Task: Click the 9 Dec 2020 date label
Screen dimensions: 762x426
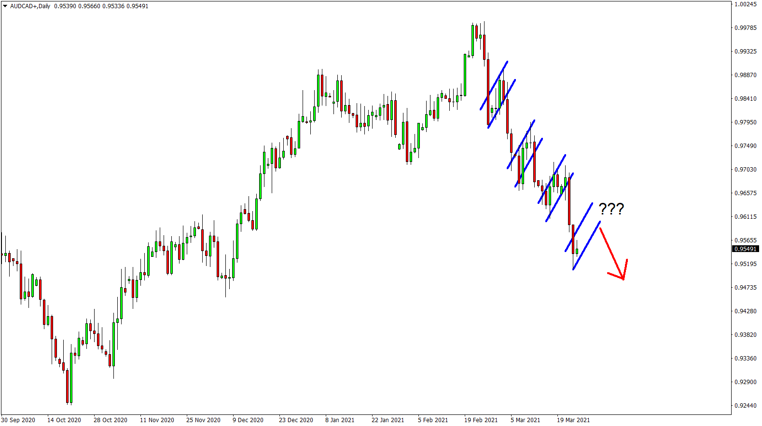Action: click(248, 420)
